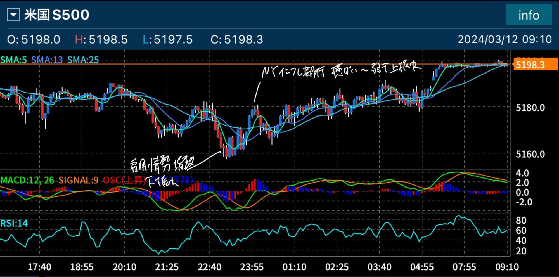Tap the 米国S500 instrument title
The image size is (559, 277).
click(57, 15)
